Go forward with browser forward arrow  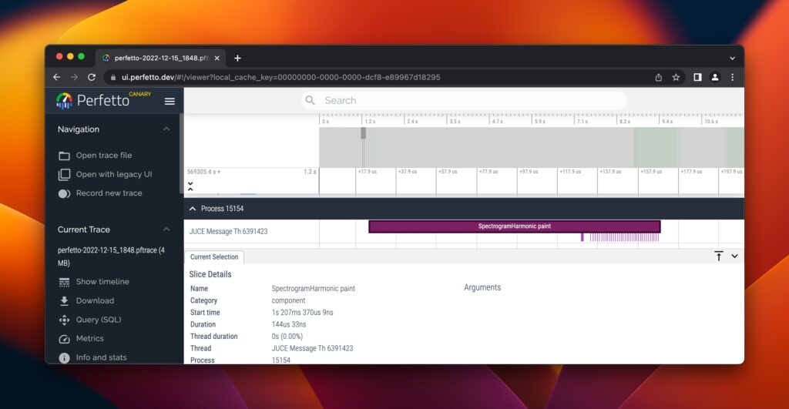74,78
